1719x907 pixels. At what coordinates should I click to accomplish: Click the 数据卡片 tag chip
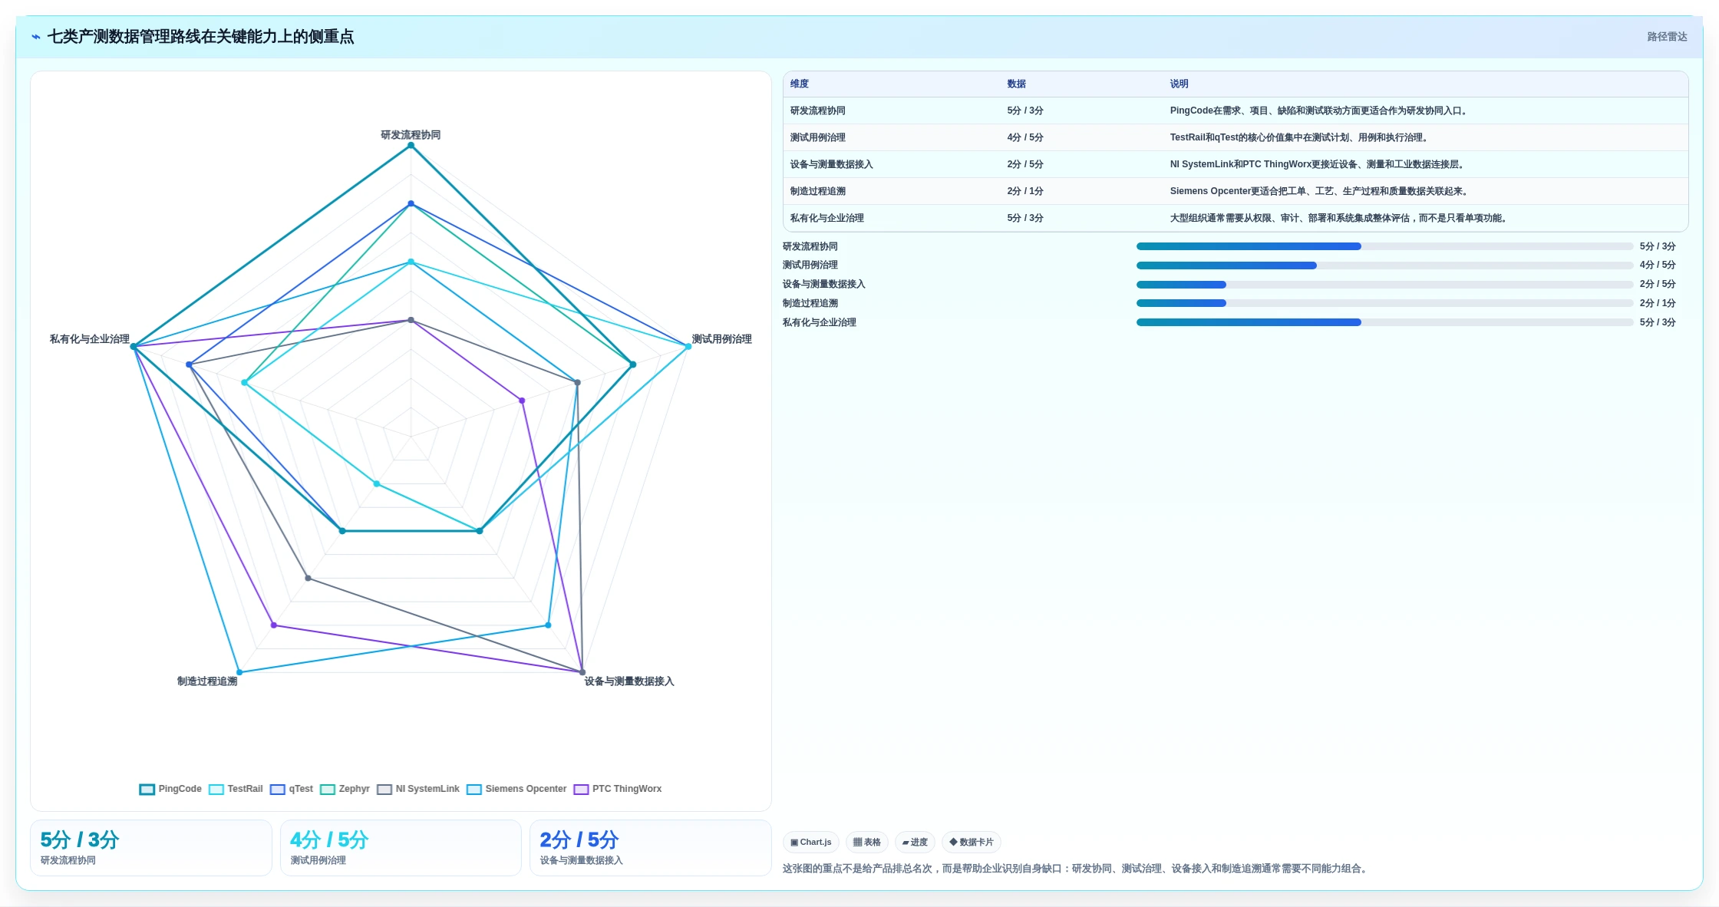coord(972,842)
